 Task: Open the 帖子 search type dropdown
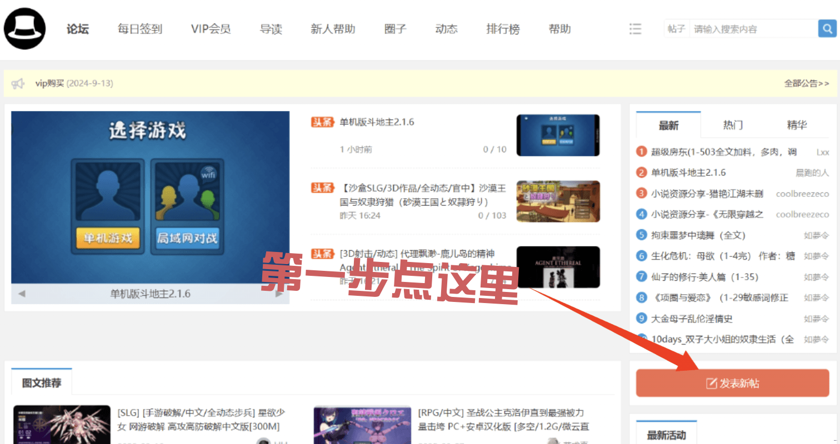(676, 29)
